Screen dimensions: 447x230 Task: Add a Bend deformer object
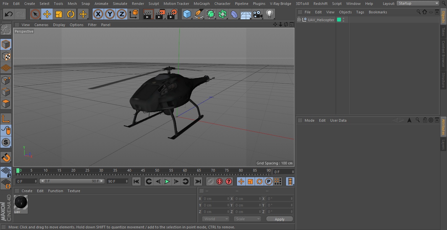[234, 14]
